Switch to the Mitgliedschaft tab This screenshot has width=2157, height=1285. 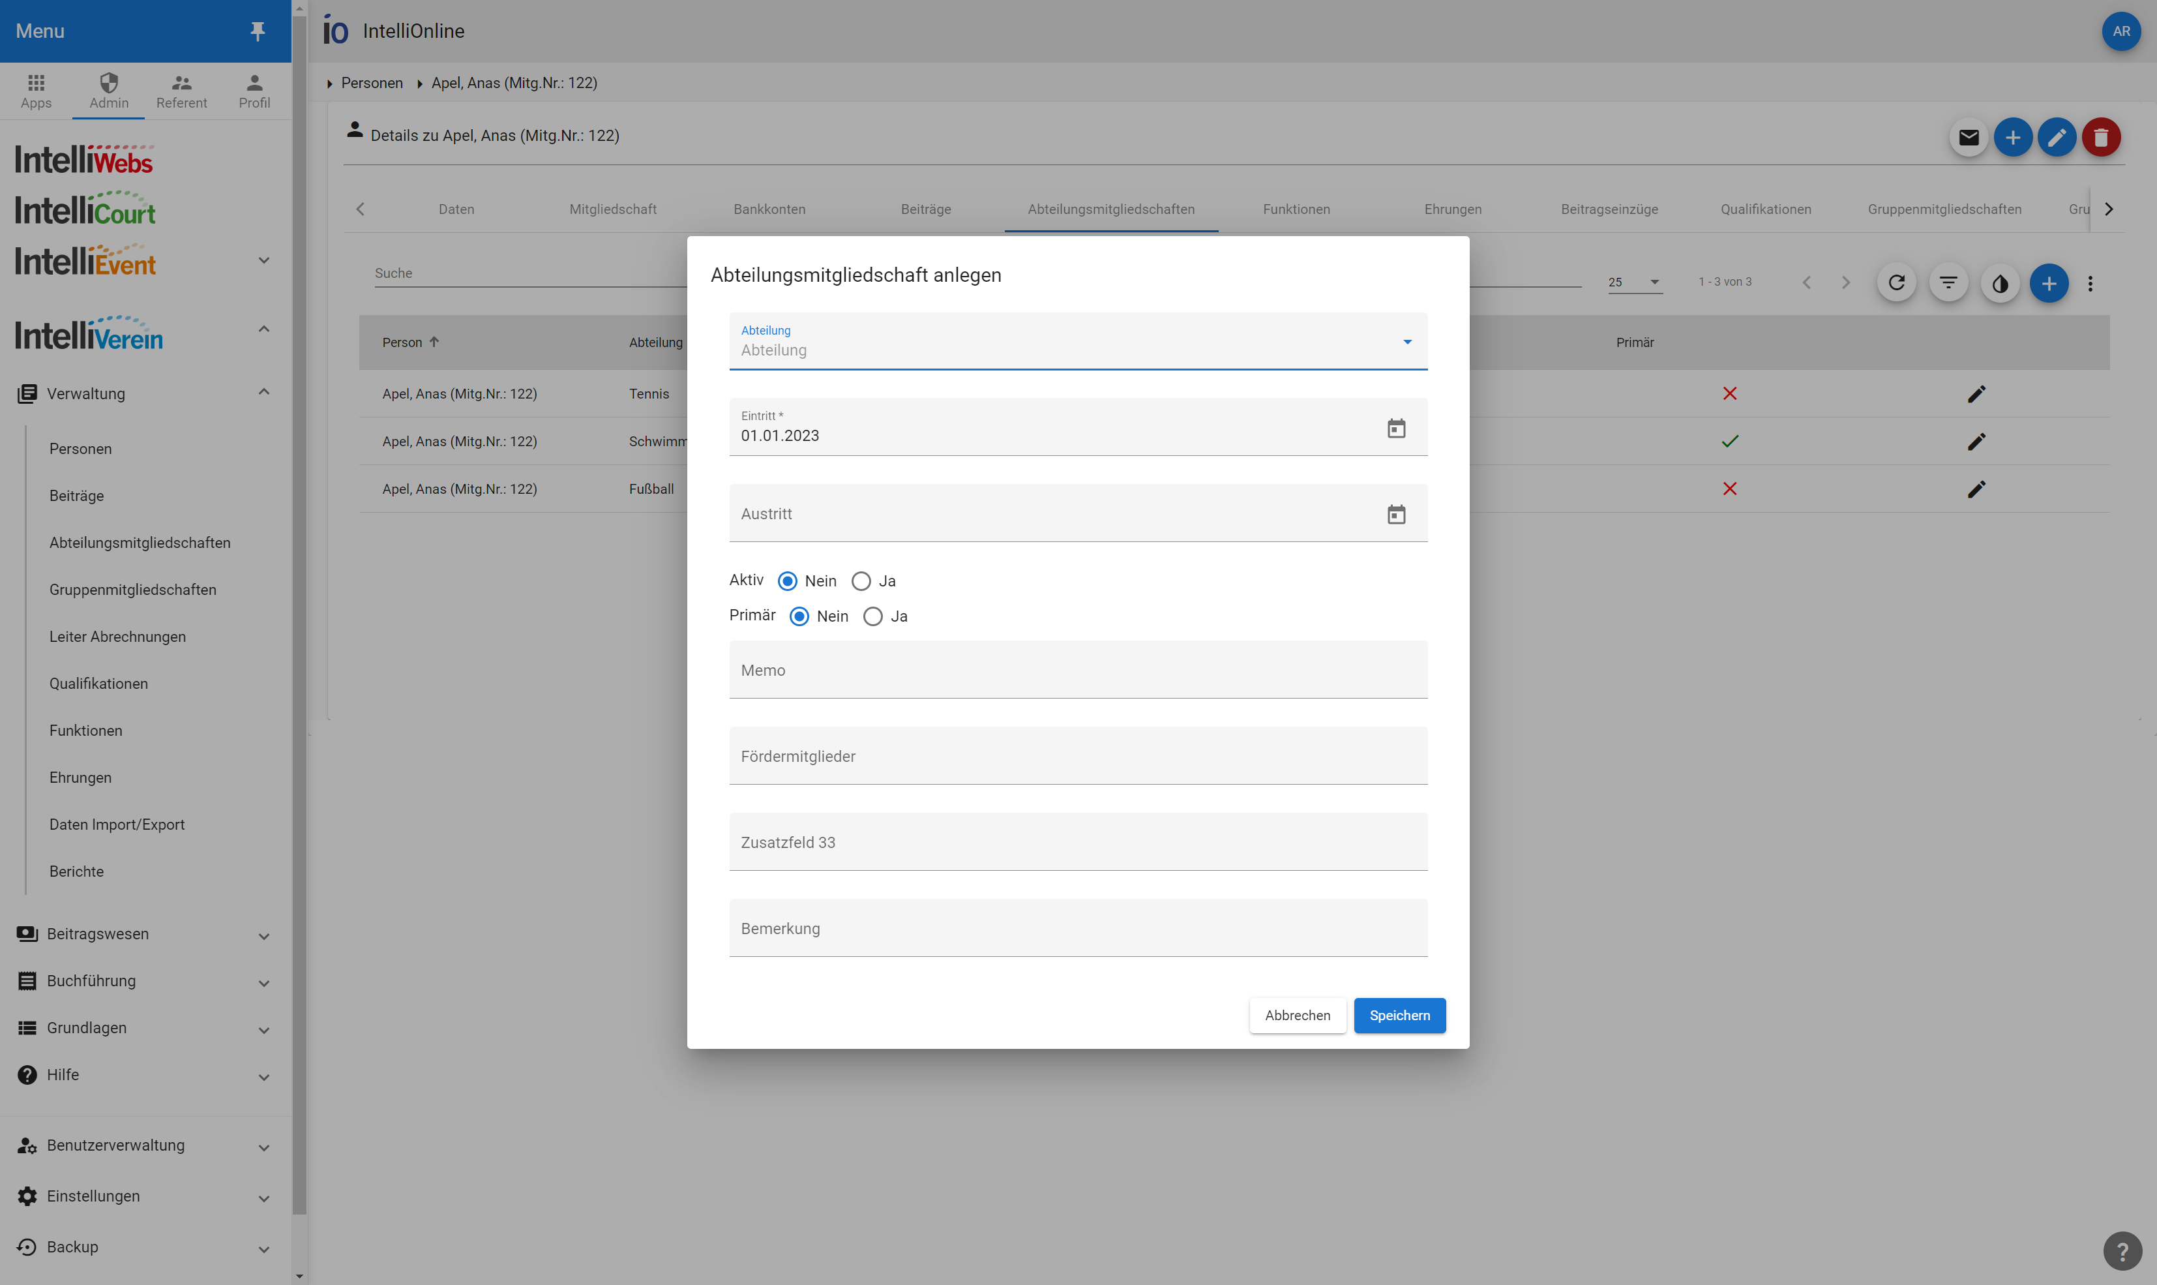point(613,209)
